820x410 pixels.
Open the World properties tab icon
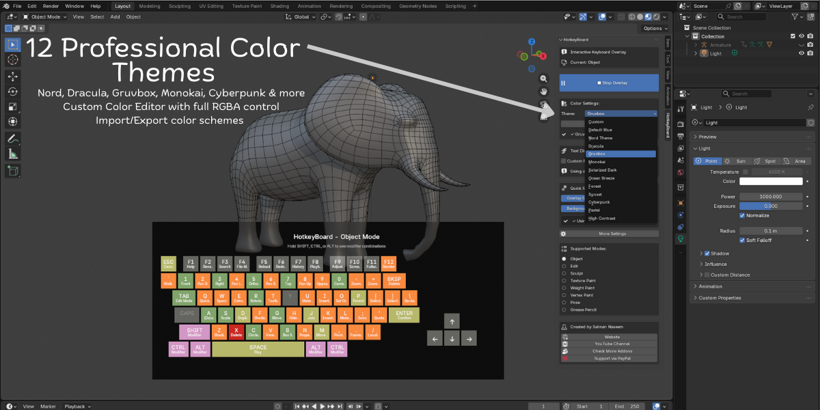(680, 172)
